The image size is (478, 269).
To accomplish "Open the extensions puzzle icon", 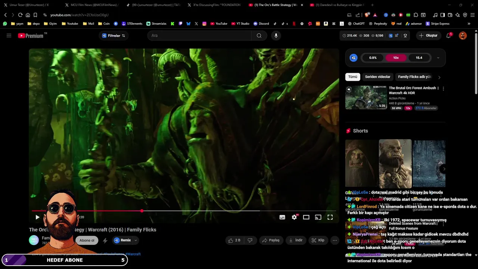I will coord(416,15).
